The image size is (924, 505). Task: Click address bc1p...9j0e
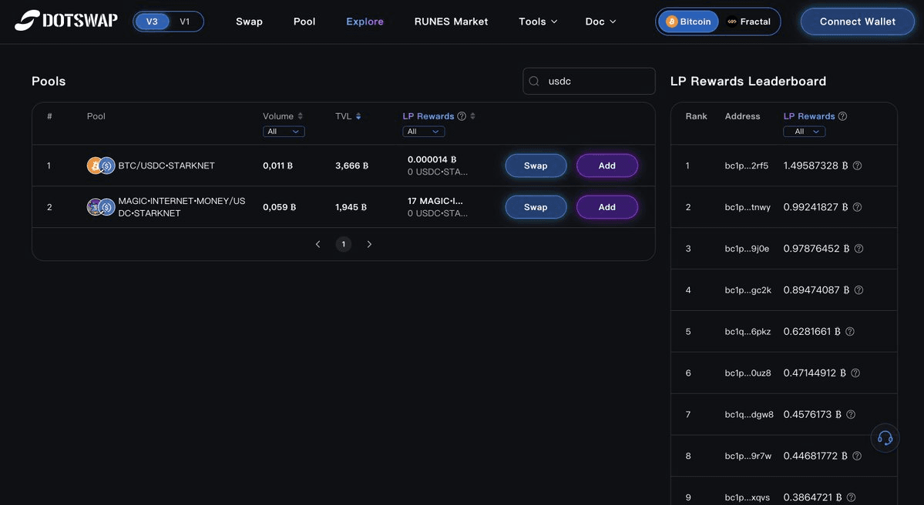[x=747, y=249]
